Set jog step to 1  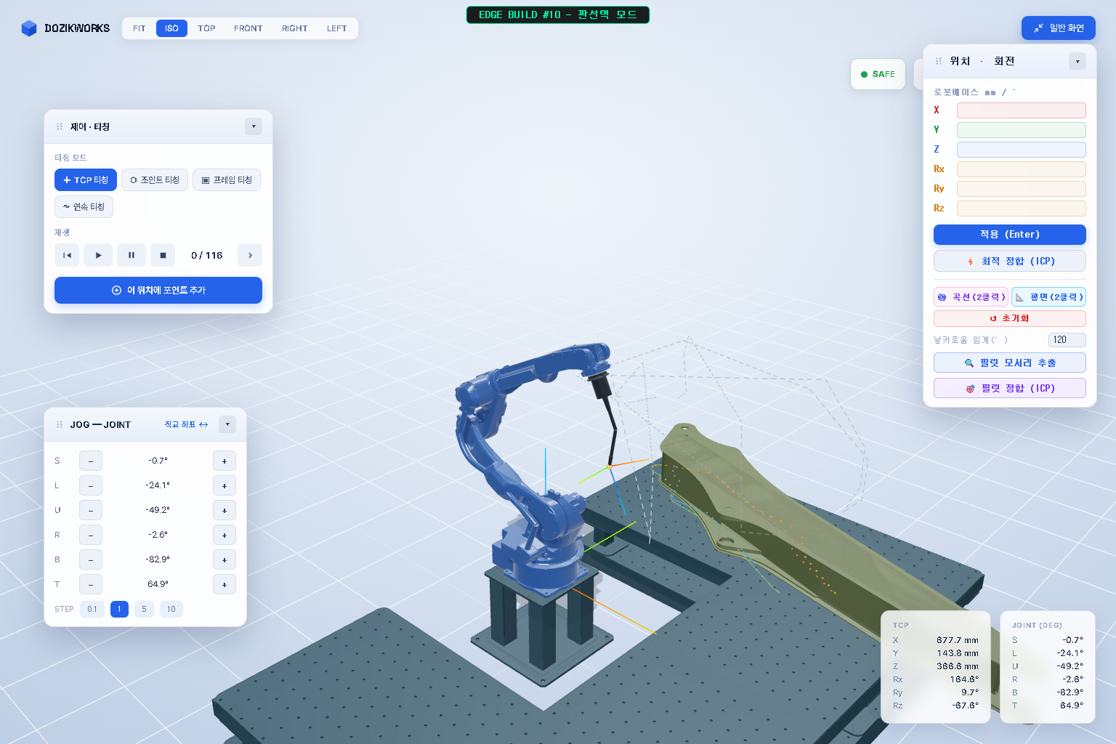(120, 609)
